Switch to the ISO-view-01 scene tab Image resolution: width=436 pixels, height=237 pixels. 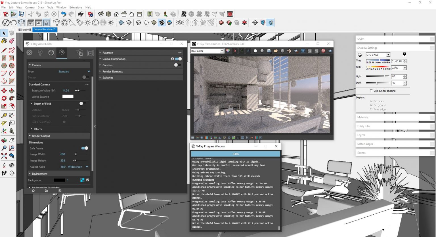pyautogui.click(x=24, y=29)
